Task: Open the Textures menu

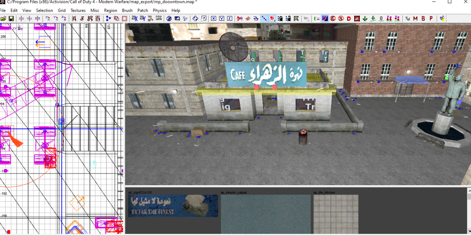Action: click(x=78, y=10)
